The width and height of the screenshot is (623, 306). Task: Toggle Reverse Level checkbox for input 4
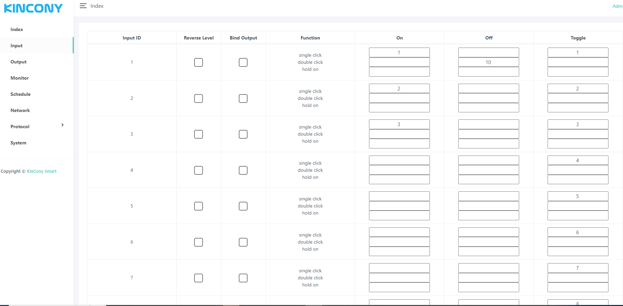199,170
